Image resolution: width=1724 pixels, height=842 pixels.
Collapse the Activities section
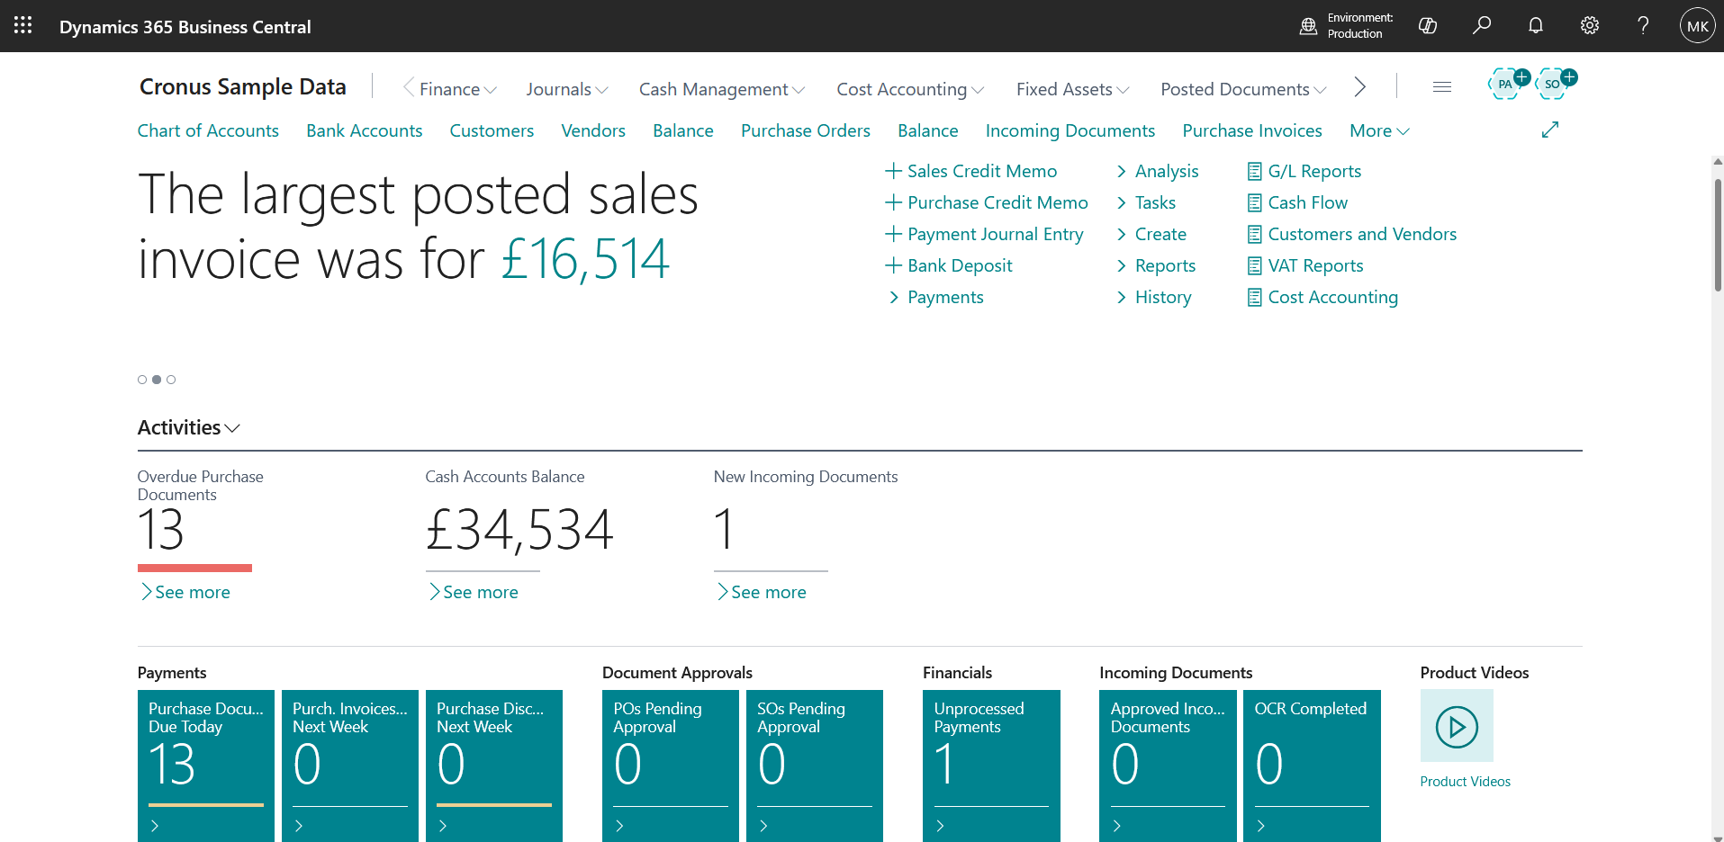188,428
